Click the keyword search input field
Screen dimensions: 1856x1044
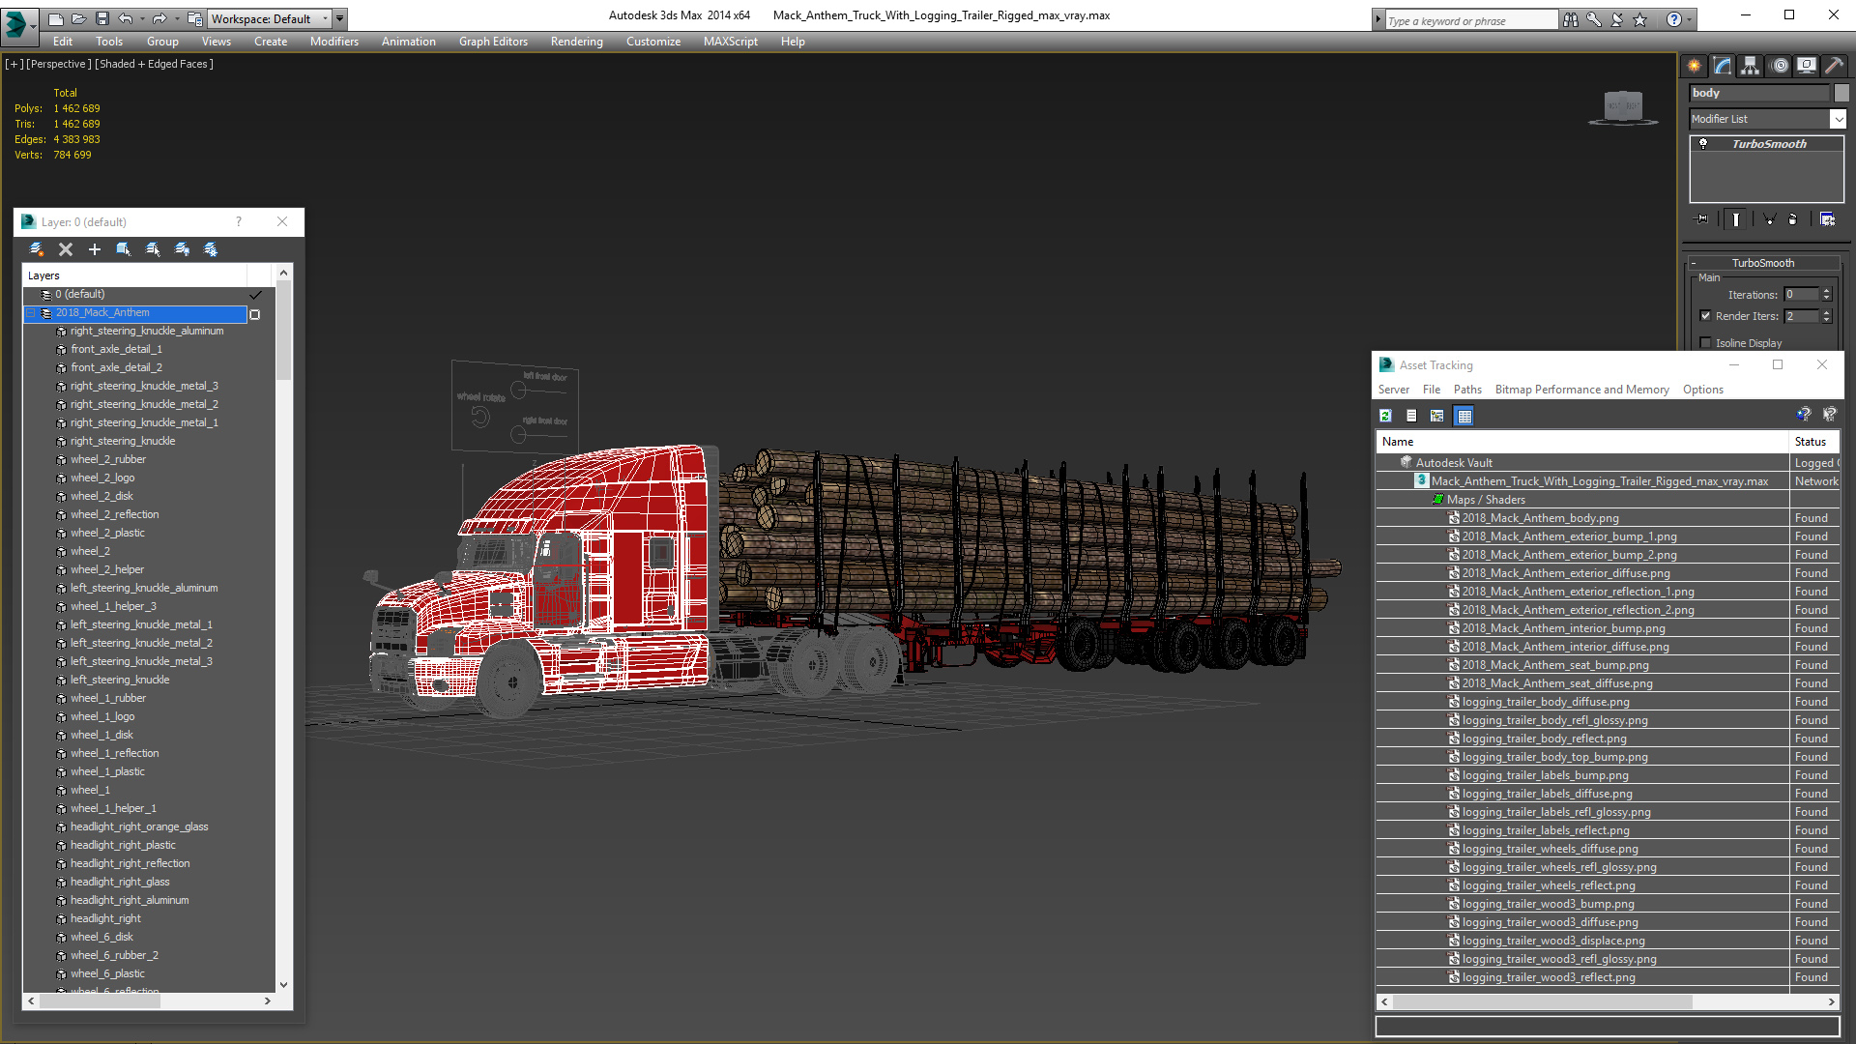pos(1469,20)
